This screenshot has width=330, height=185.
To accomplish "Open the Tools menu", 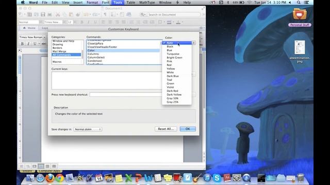I will (x=118, y=3).
